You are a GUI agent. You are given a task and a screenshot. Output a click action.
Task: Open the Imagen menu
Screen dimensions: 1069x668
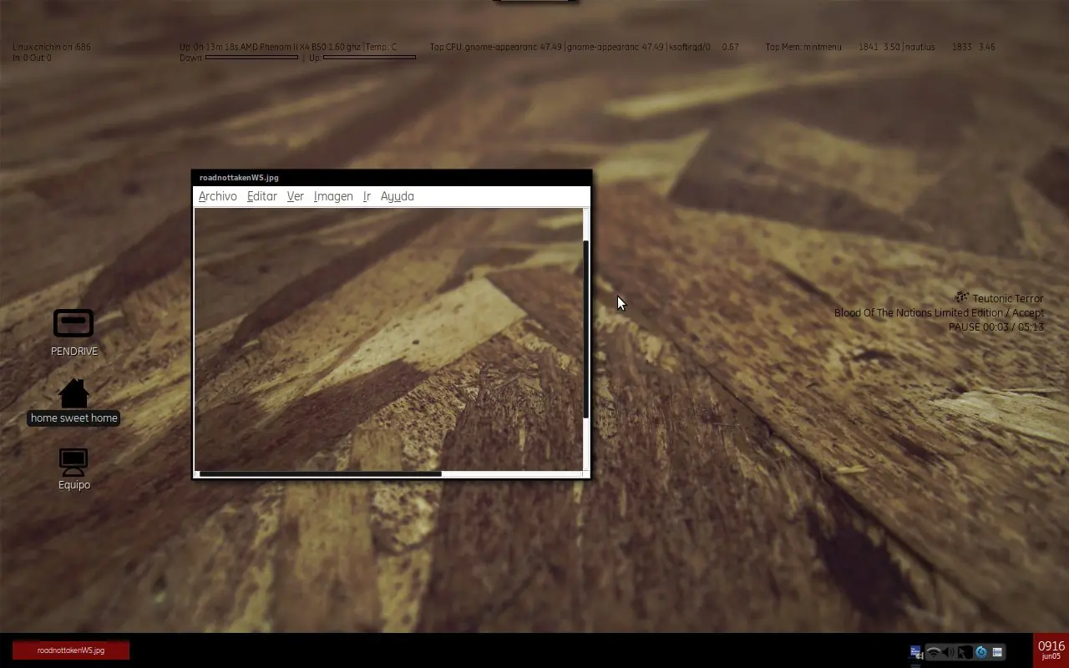point(333,196)
